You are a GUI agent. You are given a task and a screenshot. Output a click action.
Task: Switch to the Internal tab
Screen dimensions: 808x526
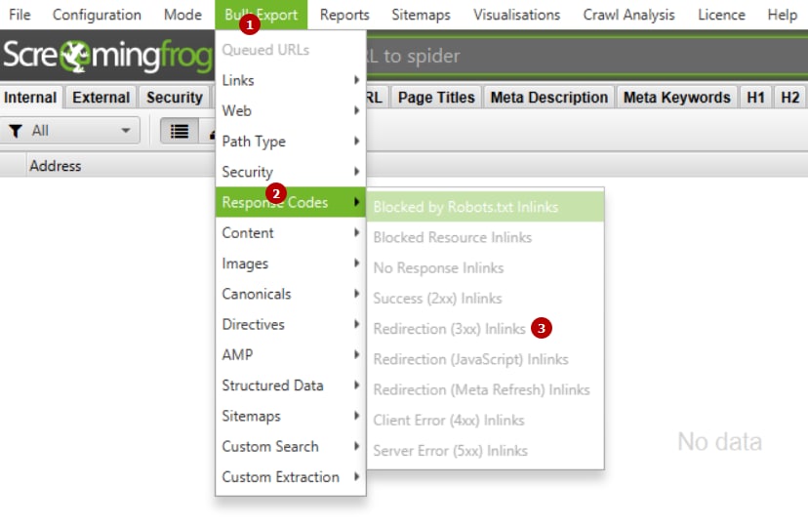coord(30,97)
